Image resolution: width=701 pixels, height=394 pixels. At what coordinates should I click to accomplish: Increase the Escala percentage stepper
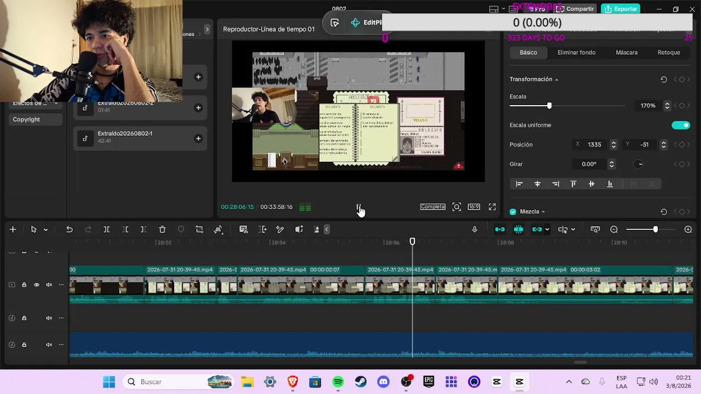667,103
